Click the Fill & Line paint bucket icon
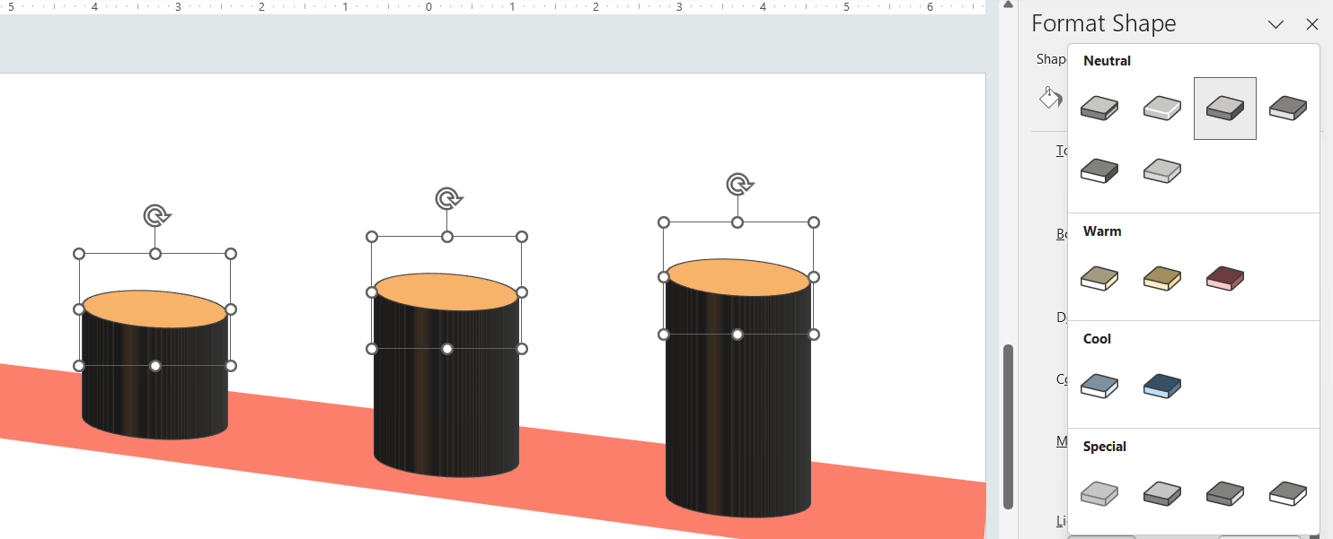1333x539 pixels. (1049, 97)
